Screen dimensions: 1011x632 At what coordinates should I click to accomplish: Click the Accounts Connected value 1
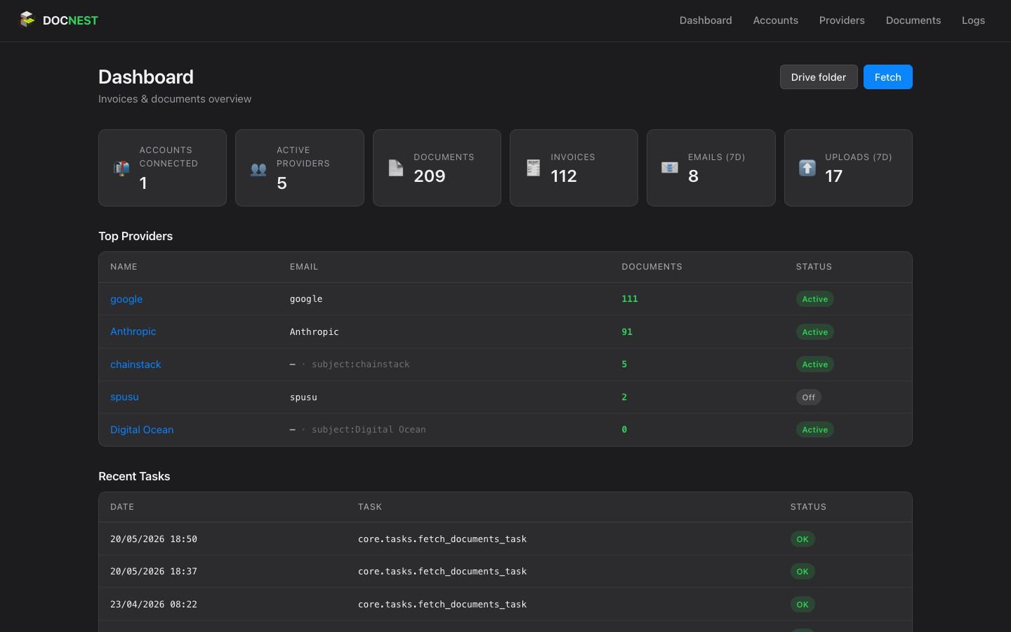pos(143,183)
